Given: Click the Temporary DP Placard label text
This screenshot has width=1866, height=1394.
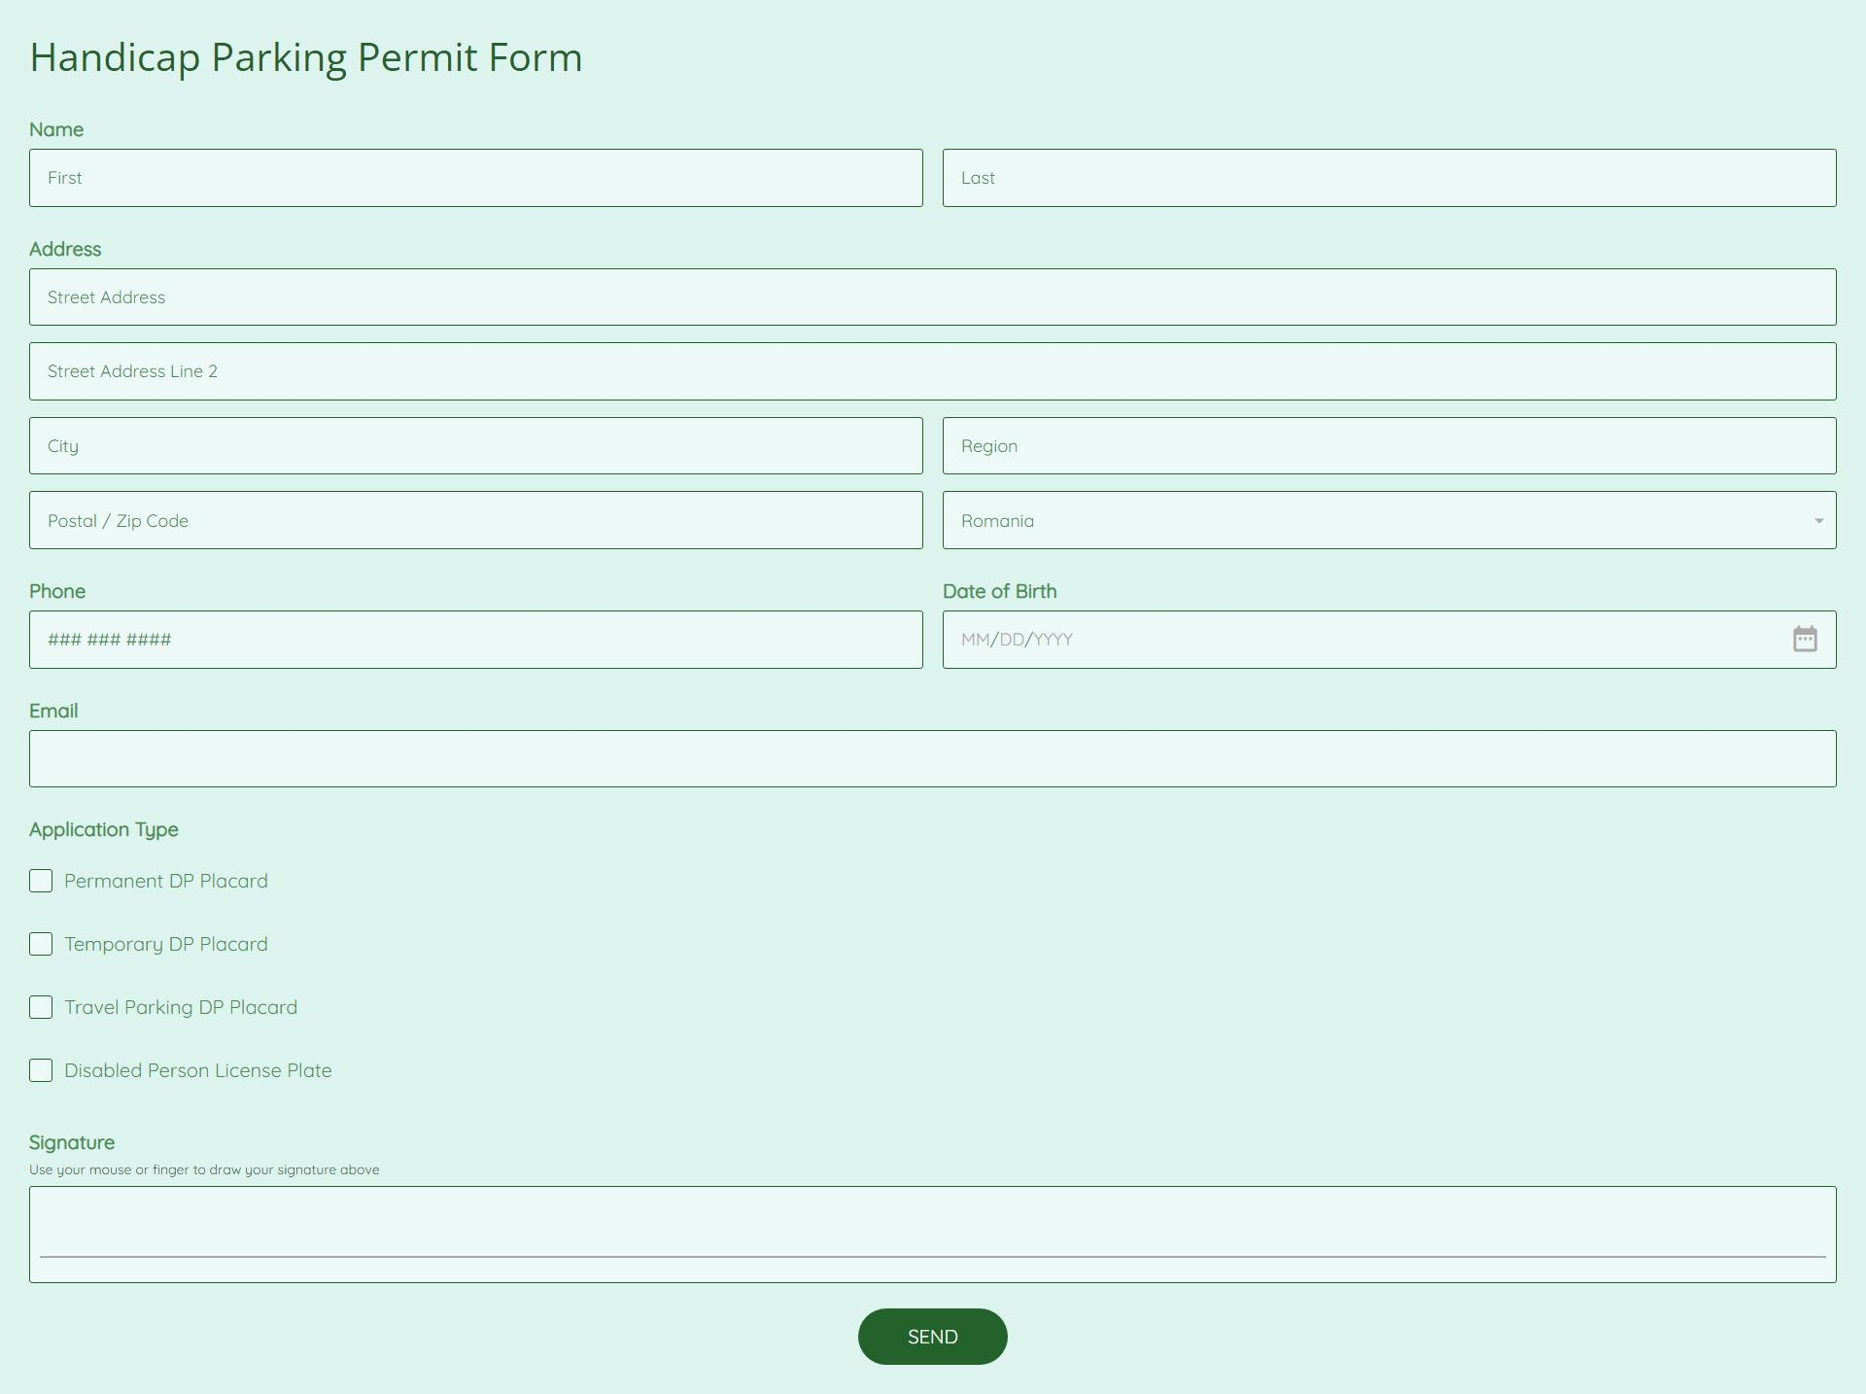Looking at the screenshot, I should pyautogui.click(x=166, y=944).
